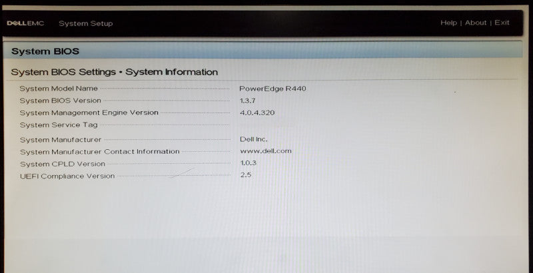Select the System CPLD Version label
The image size is (533, 273).
point(63,164)
